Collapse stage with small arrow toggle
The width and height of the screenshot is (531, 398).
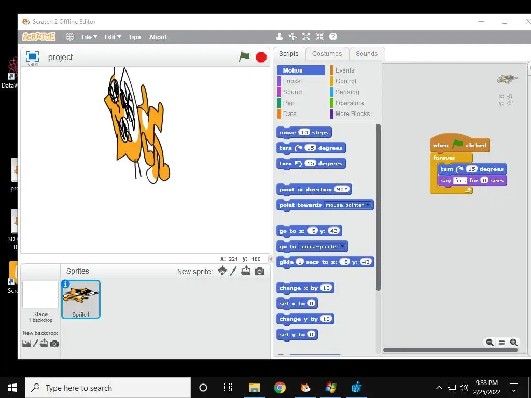271,259
